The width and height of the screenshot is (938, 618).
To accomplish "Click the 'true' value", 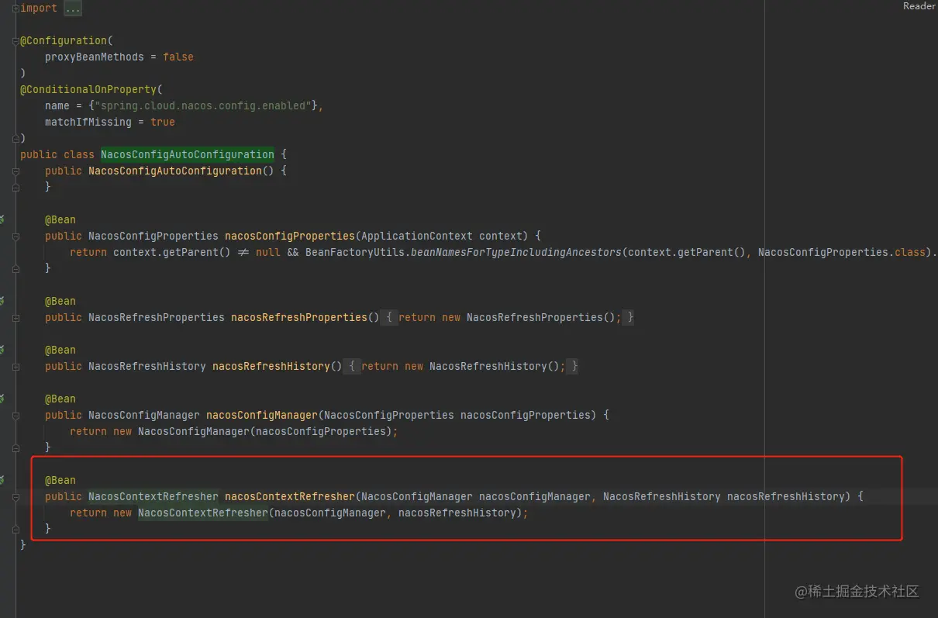I will click(x=163, y=122).
